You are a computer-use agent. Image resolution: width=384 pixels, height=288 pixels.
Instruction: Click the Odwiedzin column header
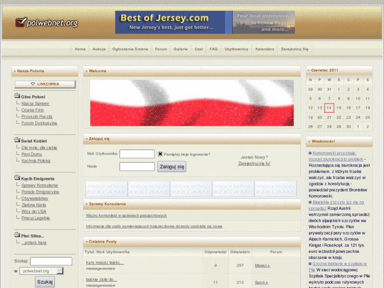pyautogui.click(x=240, y=252)
